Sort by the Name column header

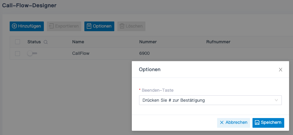78,42
